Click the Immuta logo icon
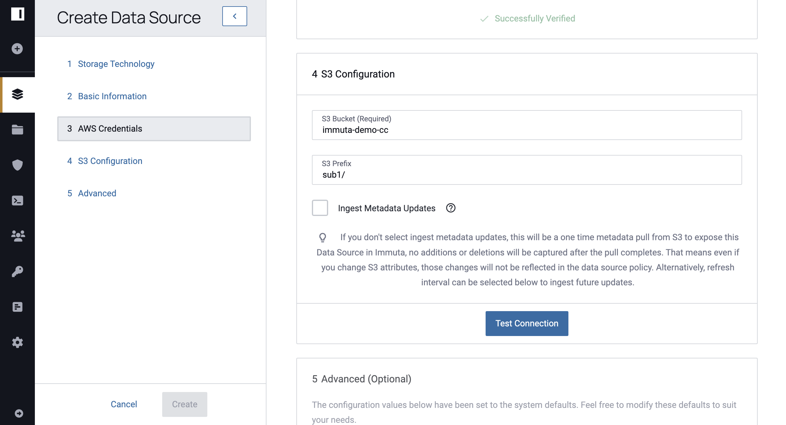This screenshot has height=425, width=786. coord(17,14)
